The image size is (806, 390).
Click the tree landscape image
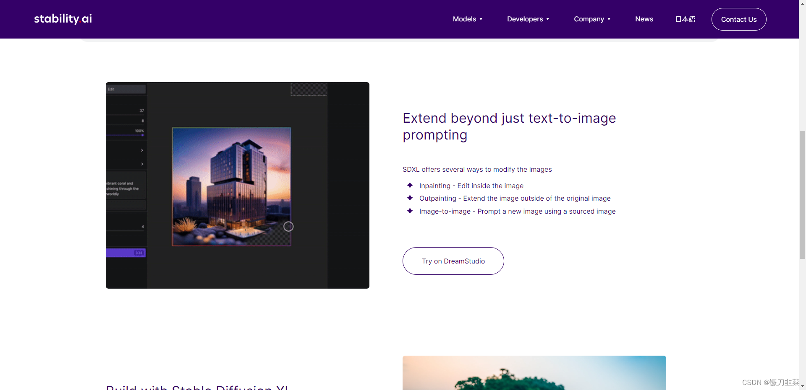[x=534, y=373]
